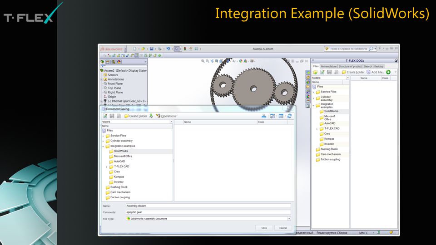Click the Comments field with epicyclic gear
The width and height of the screenshot is (436, 245).
[x=208, y=212]
